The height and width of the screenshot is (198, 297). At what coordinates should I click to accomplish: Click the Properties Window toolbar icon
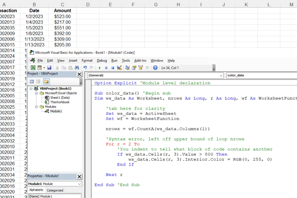pos(134,68)
